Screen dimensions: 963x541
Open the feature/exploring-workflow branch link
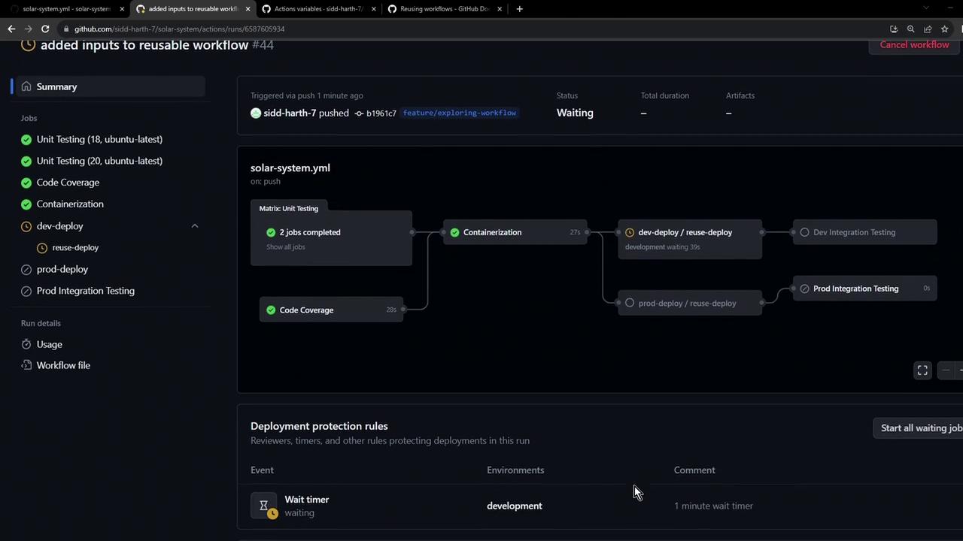pos(460,113)
